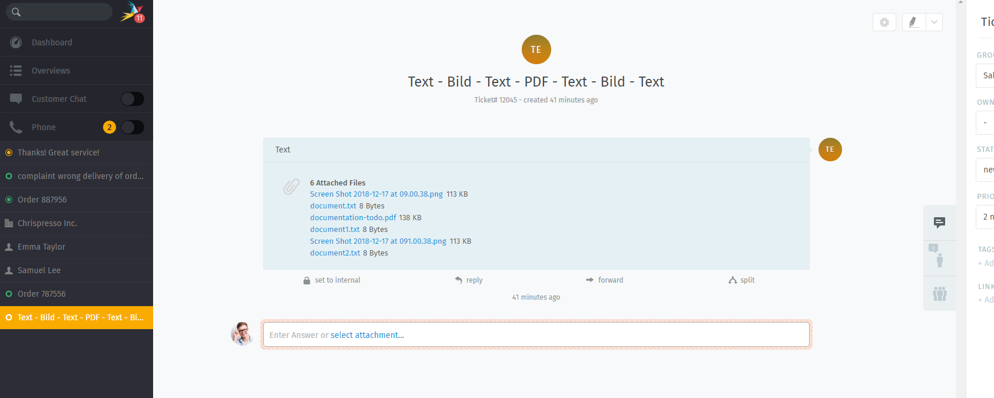Click the Dashboard gauge icon
Screen dimensions: 994x398
pos(16,42)
